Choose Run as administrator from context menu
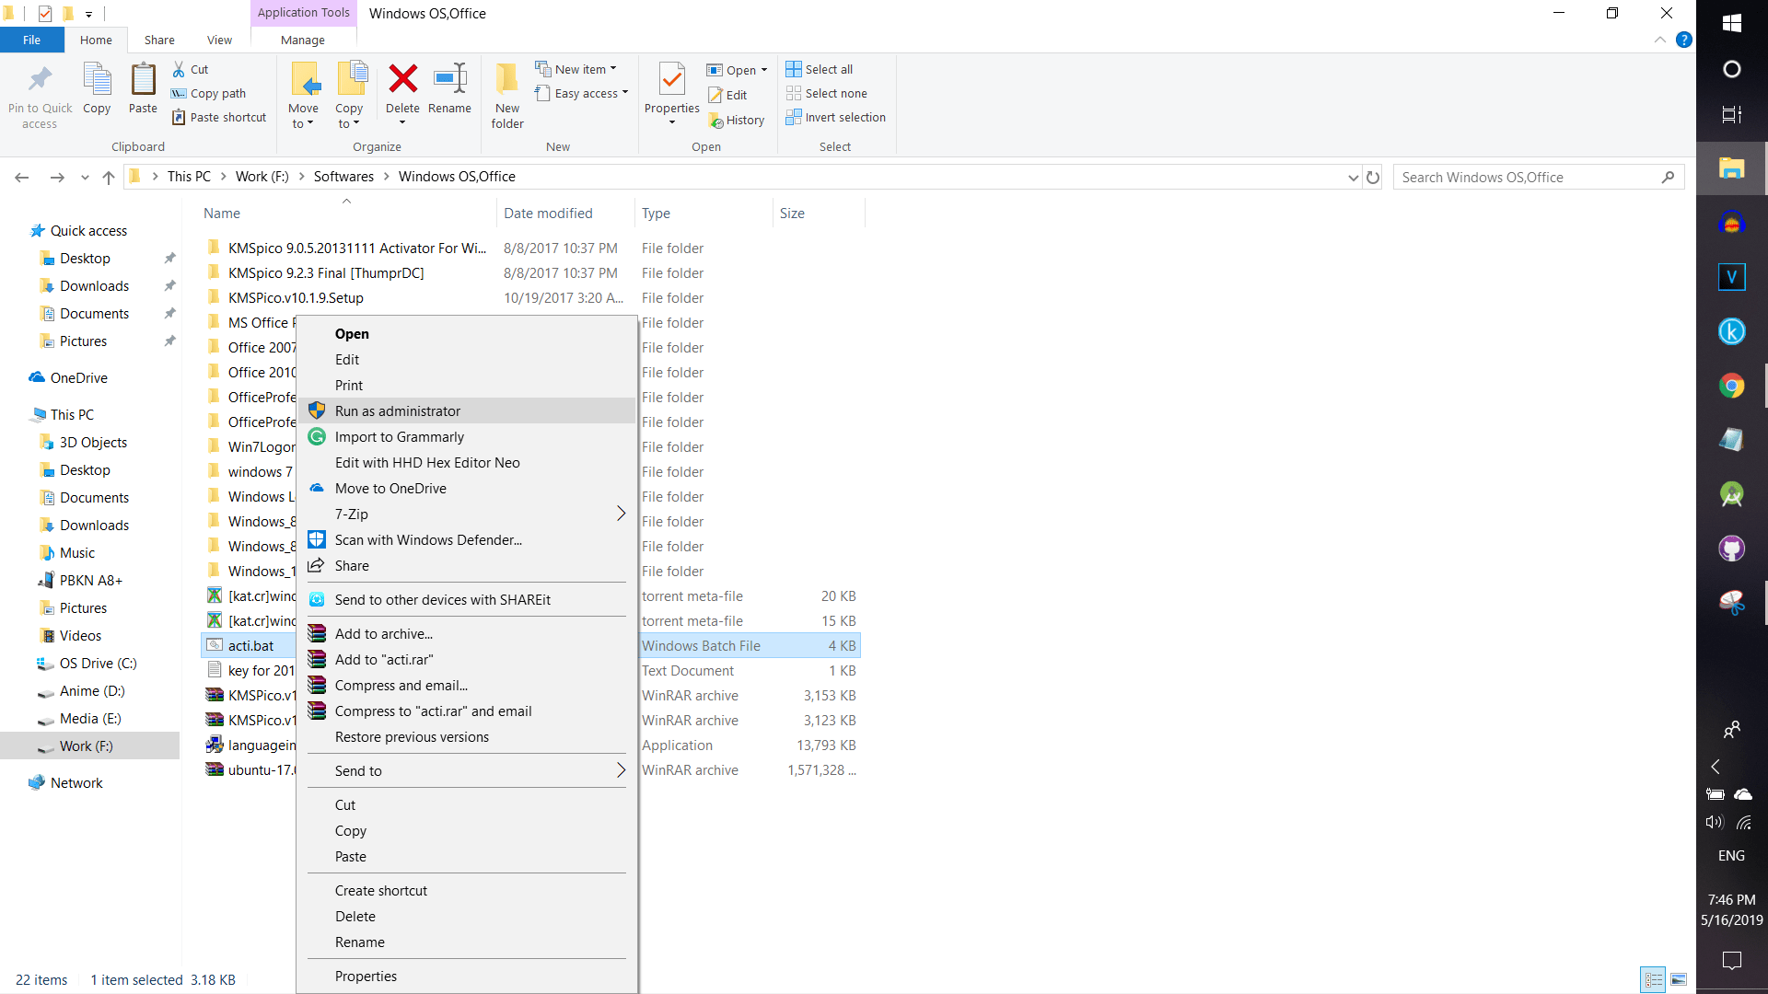 click(398, 411)
